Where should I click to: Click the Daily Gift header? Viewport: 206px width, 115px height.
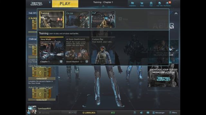pyautogui.click(x=33, y=13)
